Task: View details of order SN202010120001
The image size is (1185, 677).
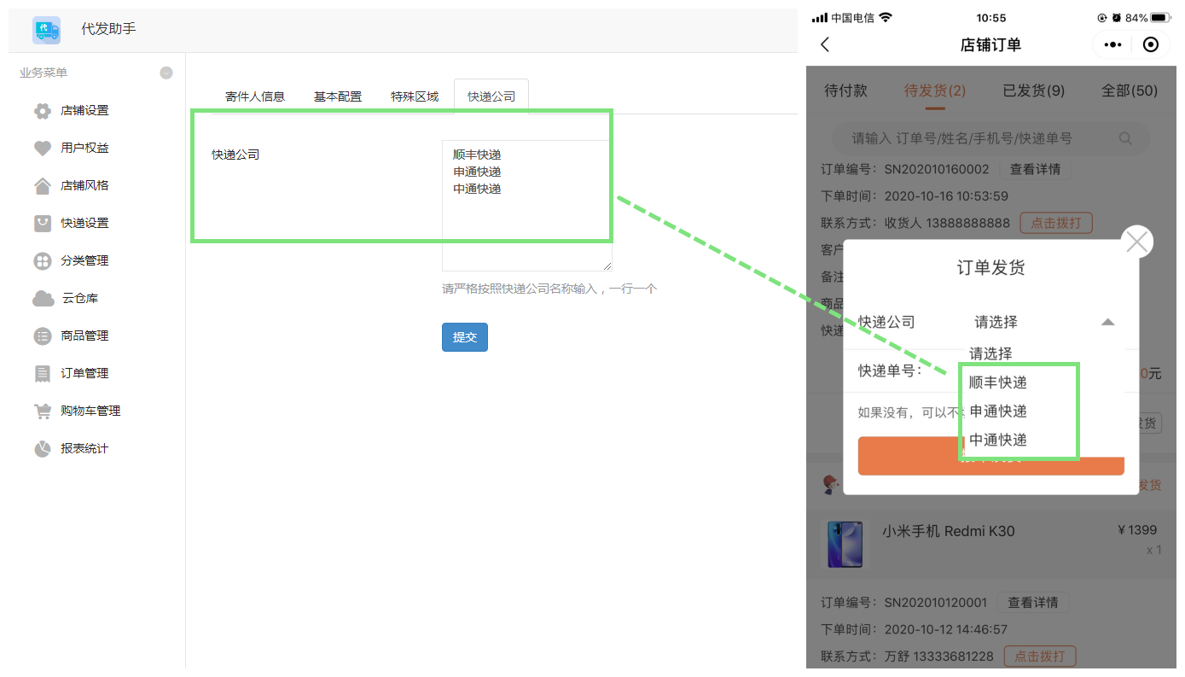Action: 1033,603
